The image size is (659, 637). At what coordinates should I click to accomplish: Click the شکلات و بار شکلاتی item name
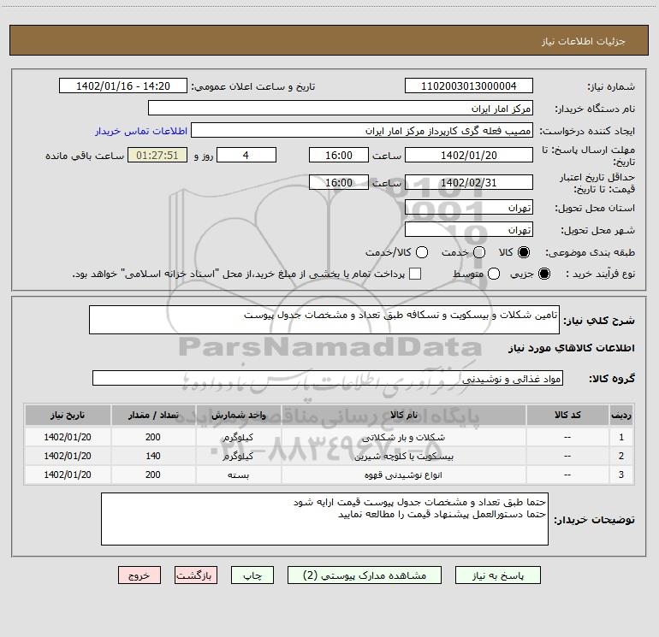[403, 437]
